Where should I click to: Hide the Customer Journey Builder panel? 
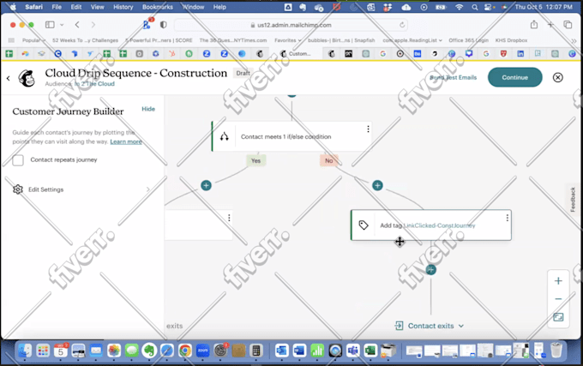148,109
